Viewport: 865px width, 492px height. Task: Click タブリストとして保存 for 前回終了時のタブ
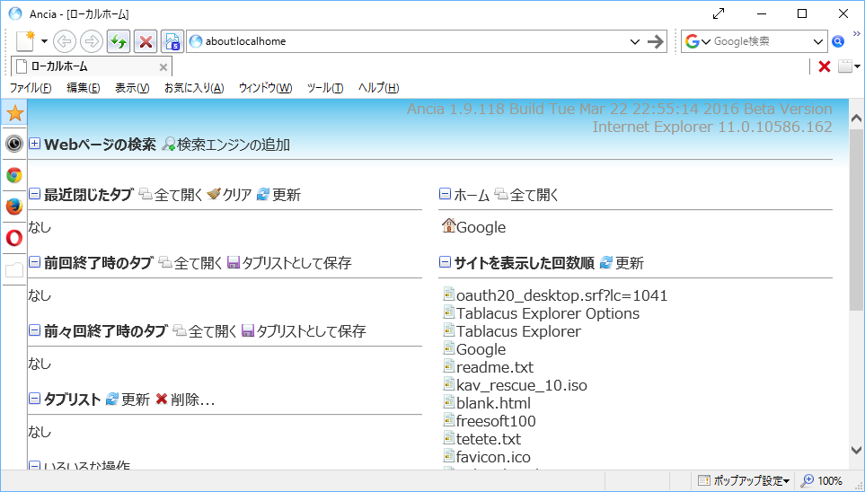pos(296,263)
